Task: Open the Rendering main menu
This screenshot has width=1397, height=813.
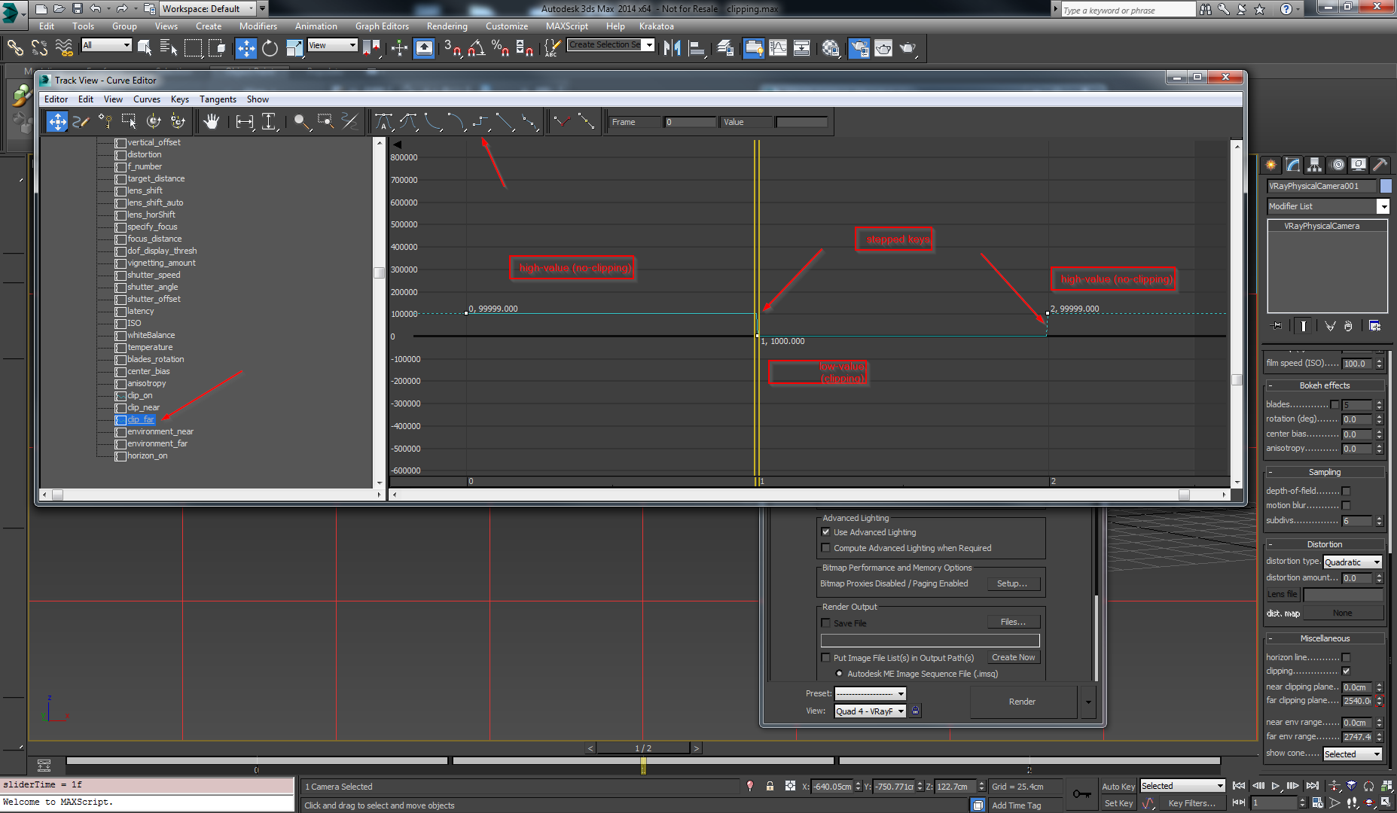Action: [447, 26]
